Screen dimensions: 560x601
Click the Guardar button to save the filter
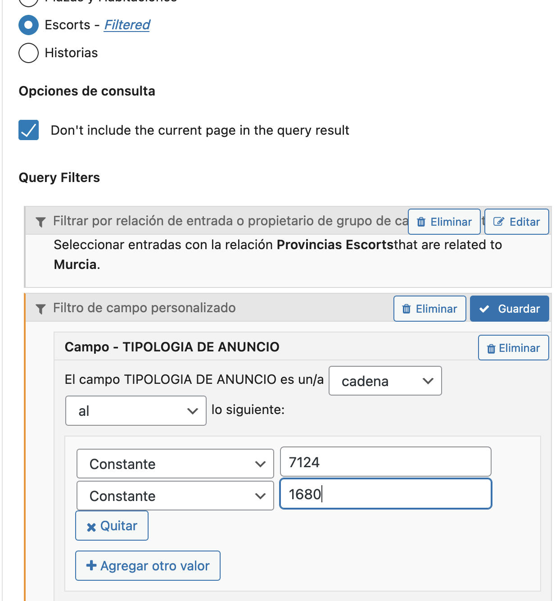click(510, 309)
